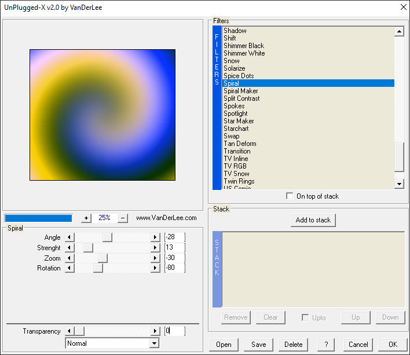The height and width of the screenshot is (355, 410).
Task: Click the zoom in plus button
Action: [86, 218]
